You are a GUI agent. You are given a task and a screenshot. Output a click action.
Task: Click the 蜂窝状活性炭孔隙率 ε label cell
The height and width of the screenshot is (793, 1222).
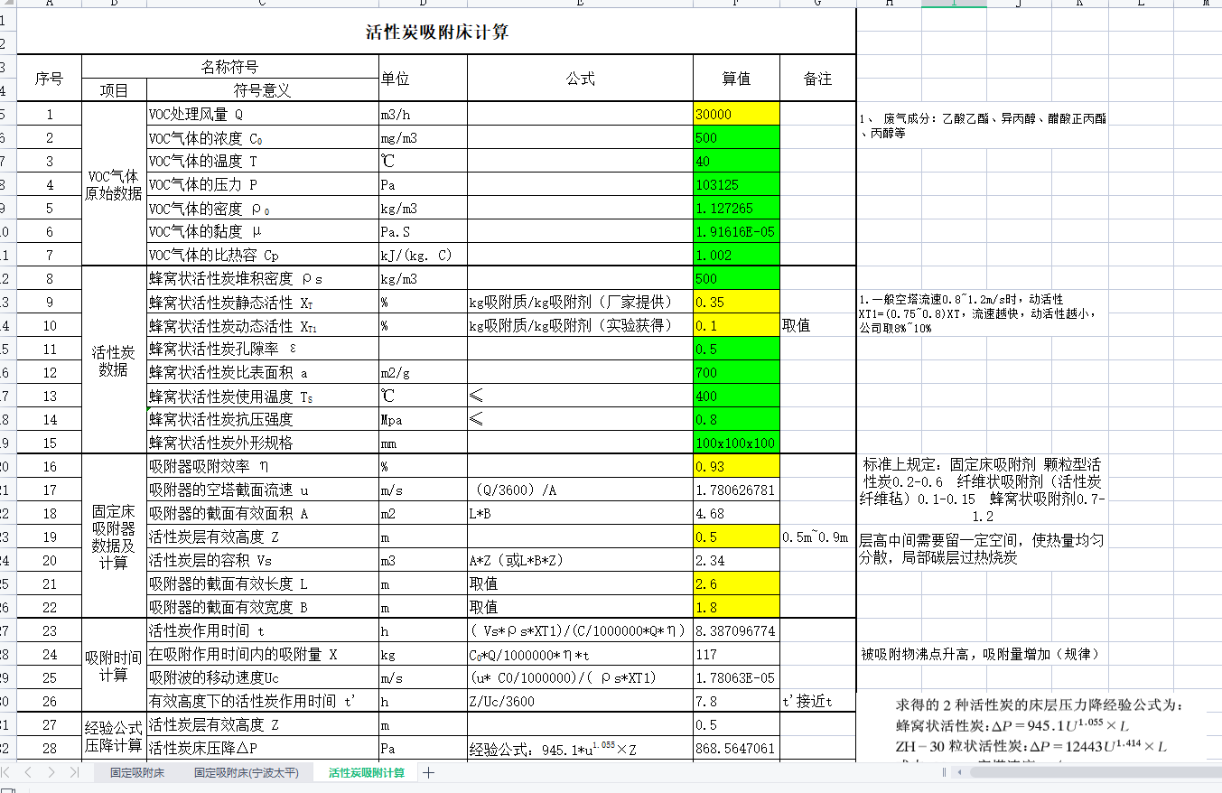click(263, 350)
